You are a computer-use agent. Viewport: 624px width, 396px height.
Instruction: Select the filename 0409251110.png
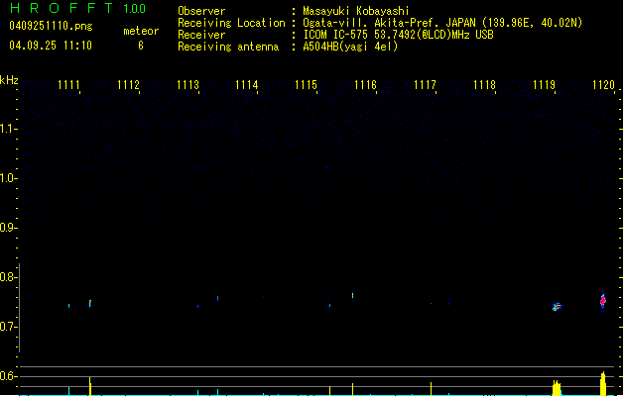click(x=51, y=26)
